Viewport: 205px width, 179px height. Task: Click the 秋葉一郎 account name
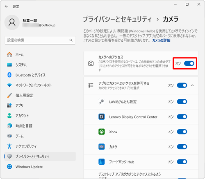click(30, 20)
